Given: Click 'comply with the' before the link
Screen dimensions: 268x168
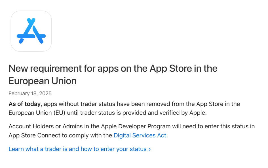Looking at the screenshot, I should coord(90,135).
